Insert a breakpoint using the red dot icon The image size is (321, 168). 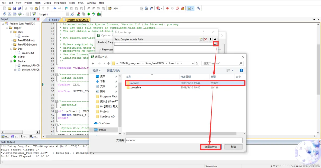pyautogui.click(x=167, y=8)
